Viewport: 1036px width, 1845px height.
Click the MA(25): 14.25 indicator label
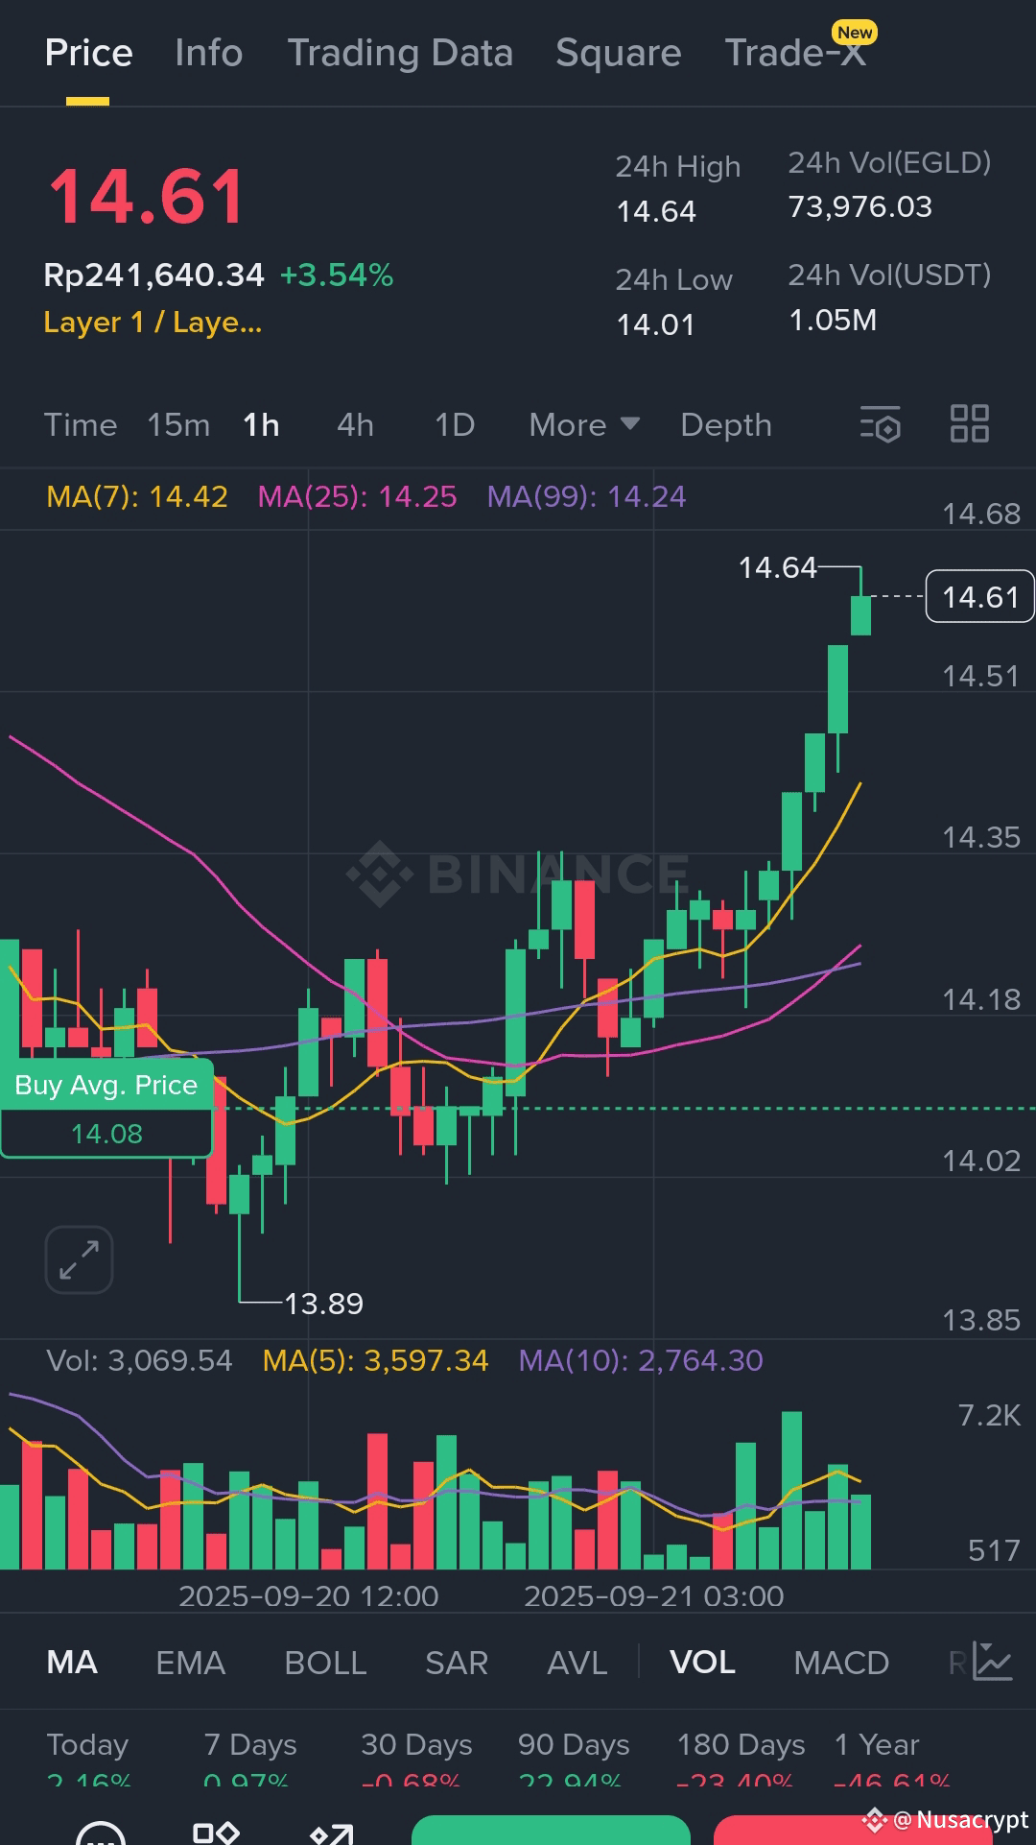[357, 496]
